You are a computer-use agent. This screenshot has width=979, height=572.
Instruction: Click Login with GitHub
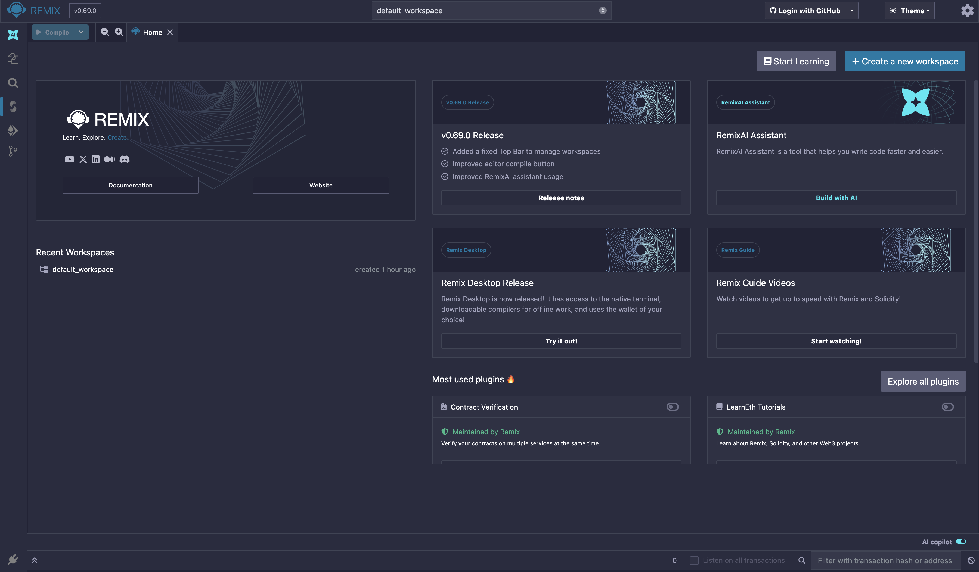point(805,11)
